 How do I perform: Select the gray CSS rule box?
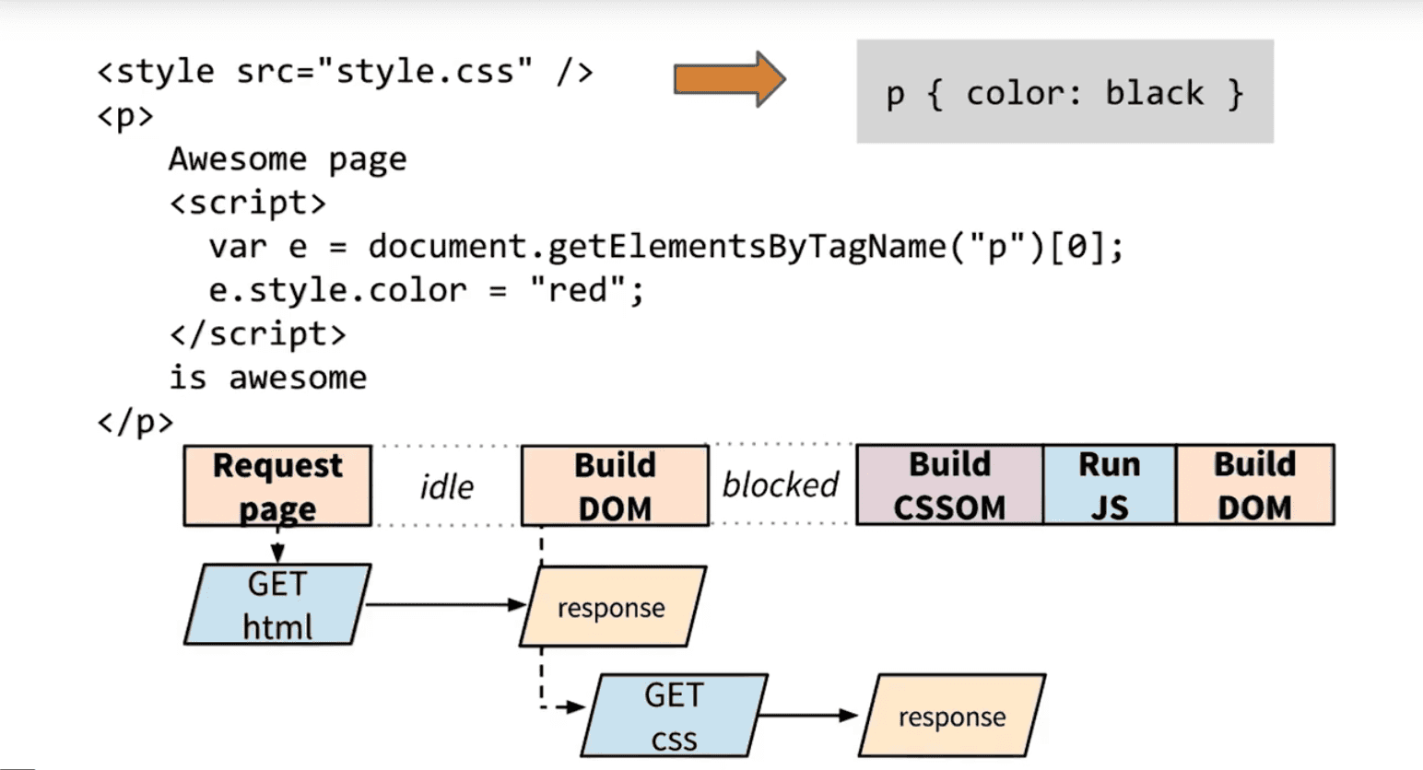click(1064, 91)
